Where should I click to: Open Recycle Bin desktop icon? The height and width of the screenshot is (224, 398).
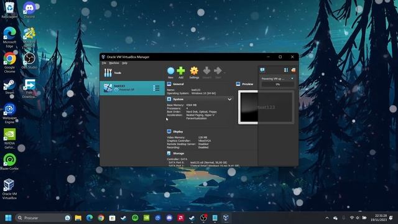coord(9,10)
